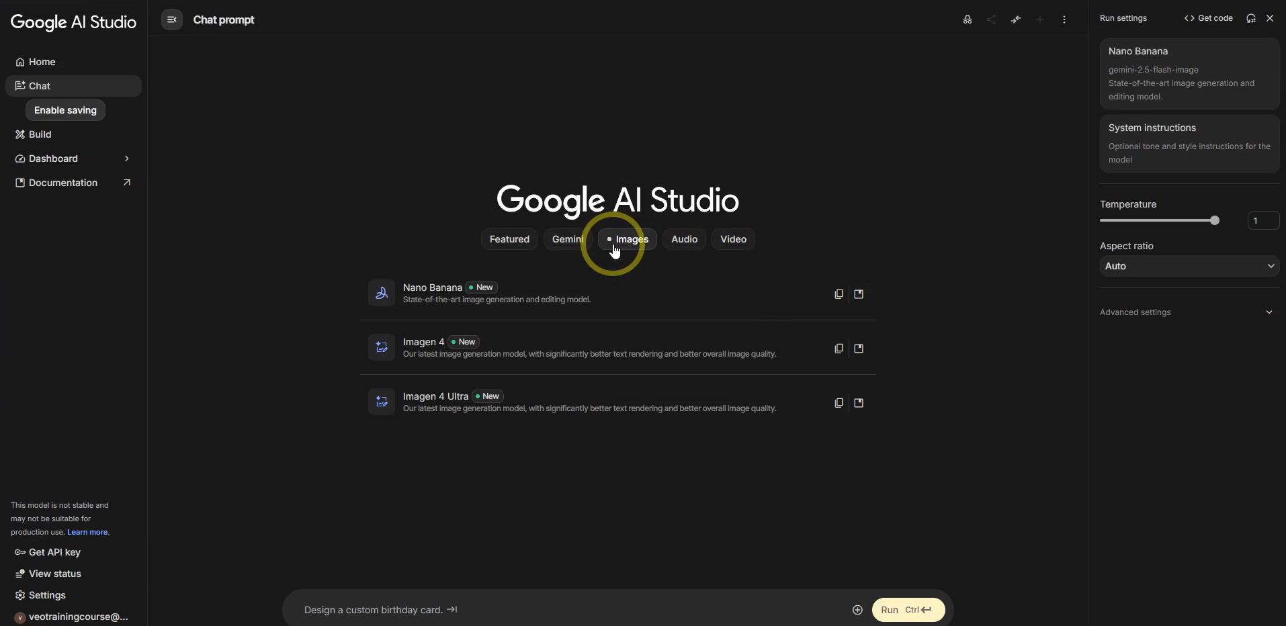The height and width of the screenshot is (626, 1286).
Task: Copy the Imagen 4 model name
Action: tap(839, 349)
